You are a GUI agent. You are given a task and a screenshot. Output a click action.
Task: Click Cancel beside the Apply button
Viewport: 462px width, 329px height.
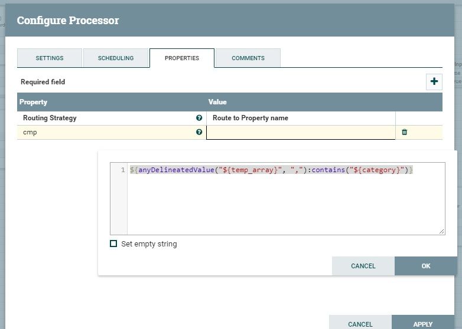(x=360, y=324)
